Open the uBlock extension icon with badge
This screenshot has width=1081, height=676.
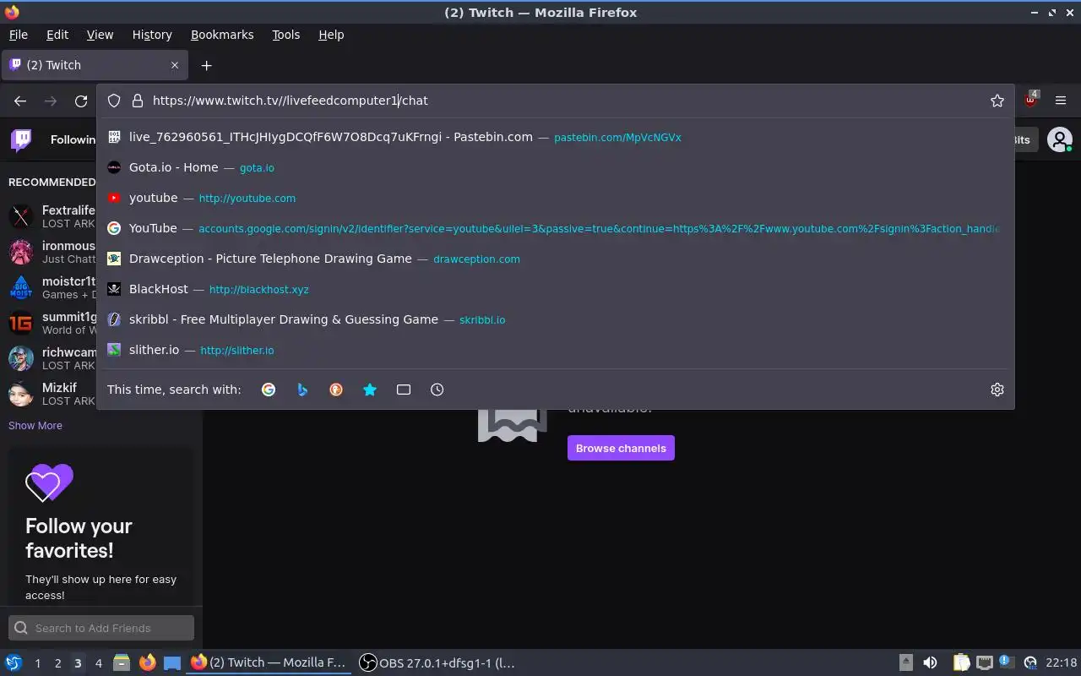[x=1030, y=99]
